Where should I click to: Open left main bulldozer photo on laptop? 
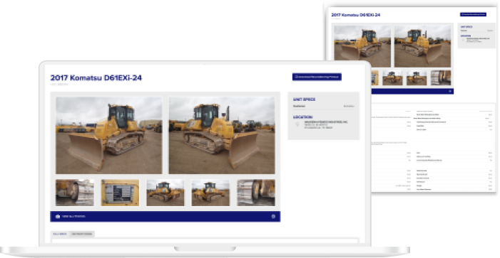[x=109, y=135]
